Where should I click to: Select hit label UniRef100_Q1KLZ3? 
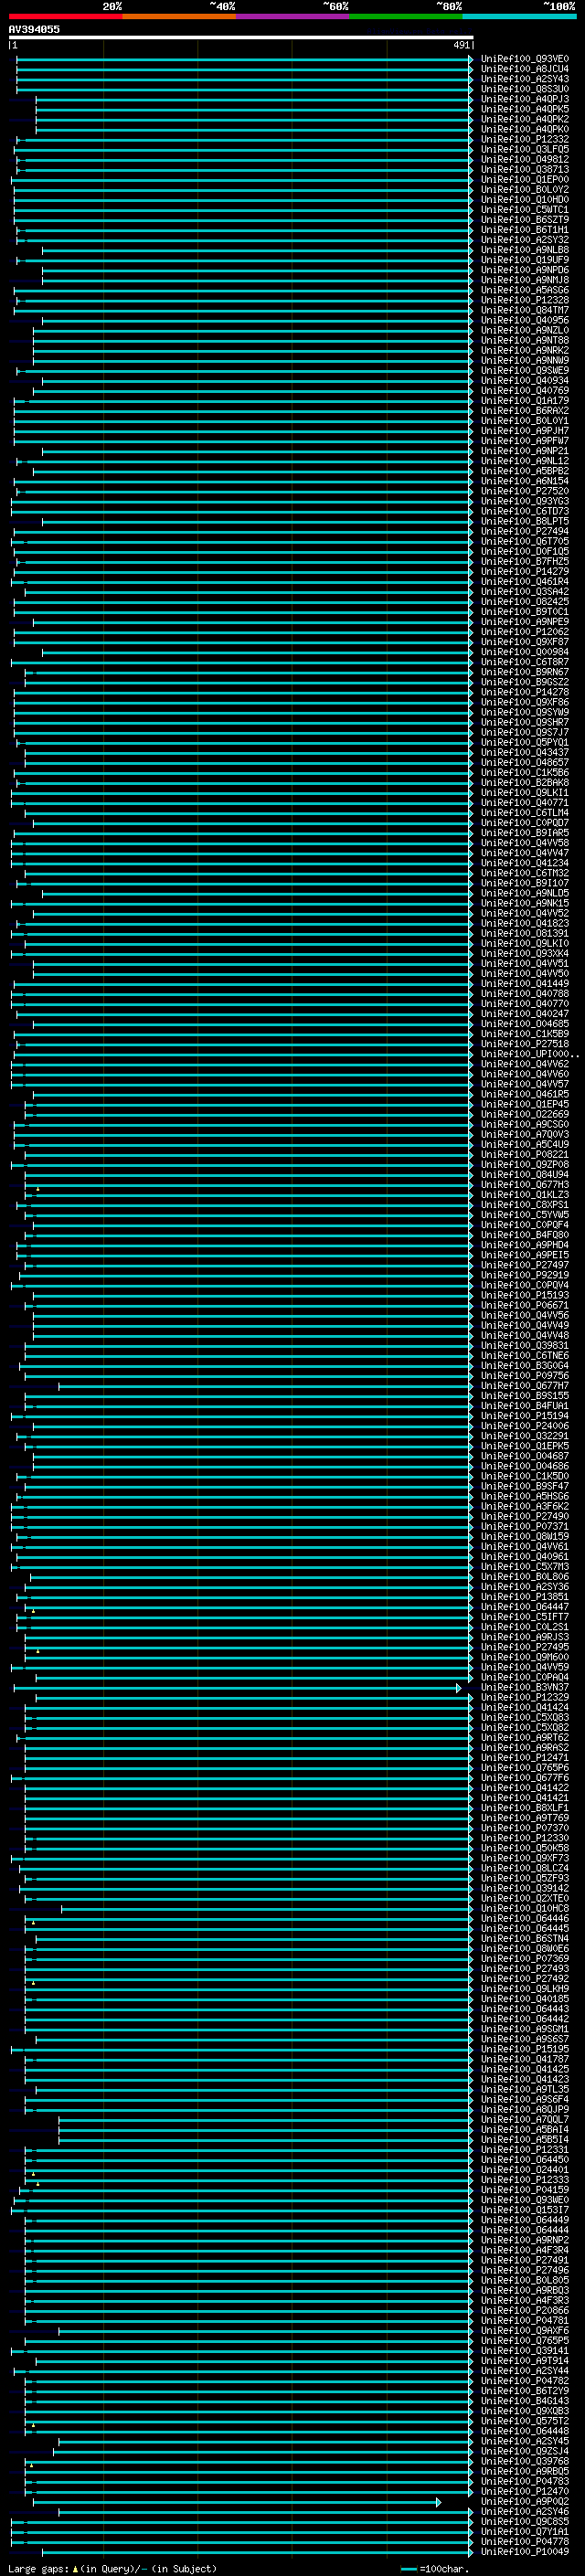tap(524, 1195)
